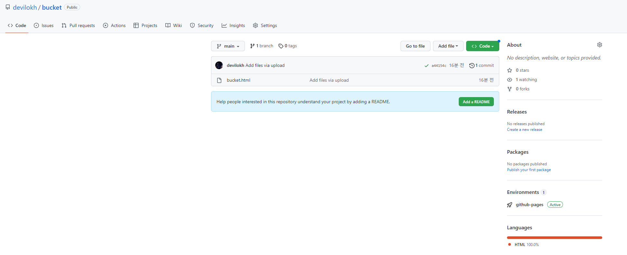Click the Public visibility badge
This screenshot has width=627, height=255.
click(72, 7)
